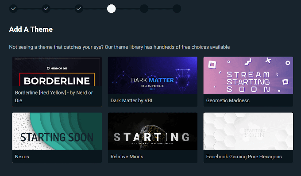Screen dimensions: 301x176
Task: Click the second completed step checkmark
Action: [46, 9]
